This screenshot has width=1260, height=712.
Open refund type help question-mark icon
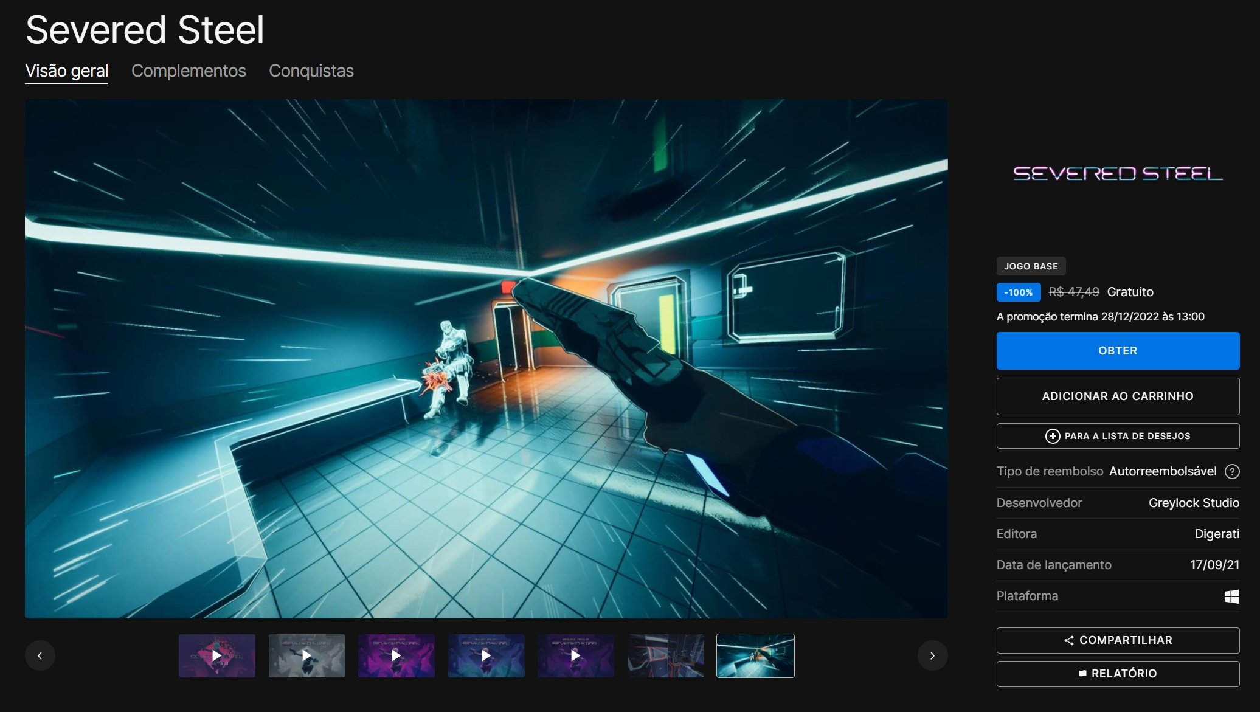click(1232, 472)
